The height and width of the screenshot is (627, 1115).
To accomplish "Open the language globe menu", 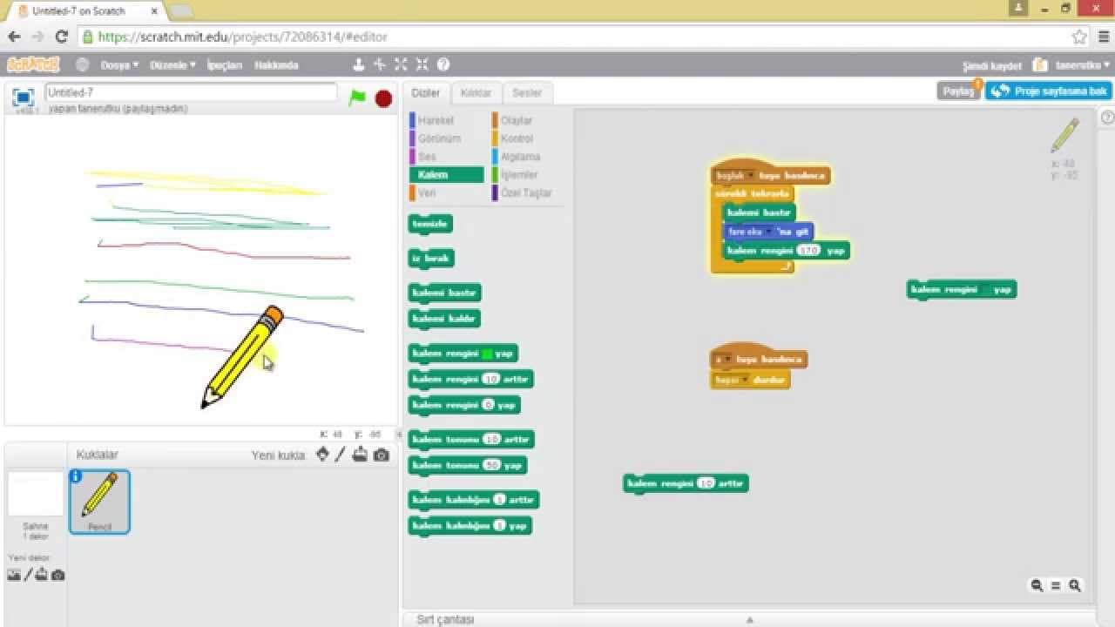I will point(83,64).
